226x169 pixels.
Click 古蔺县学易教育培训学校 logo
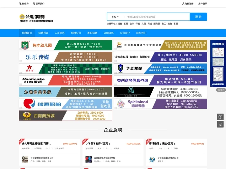click(x=89, y=160)
